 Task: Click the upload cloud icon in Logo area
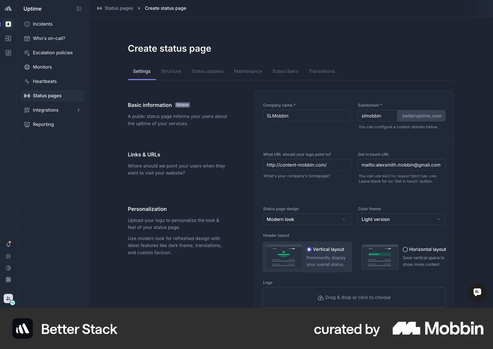point(320,298)
